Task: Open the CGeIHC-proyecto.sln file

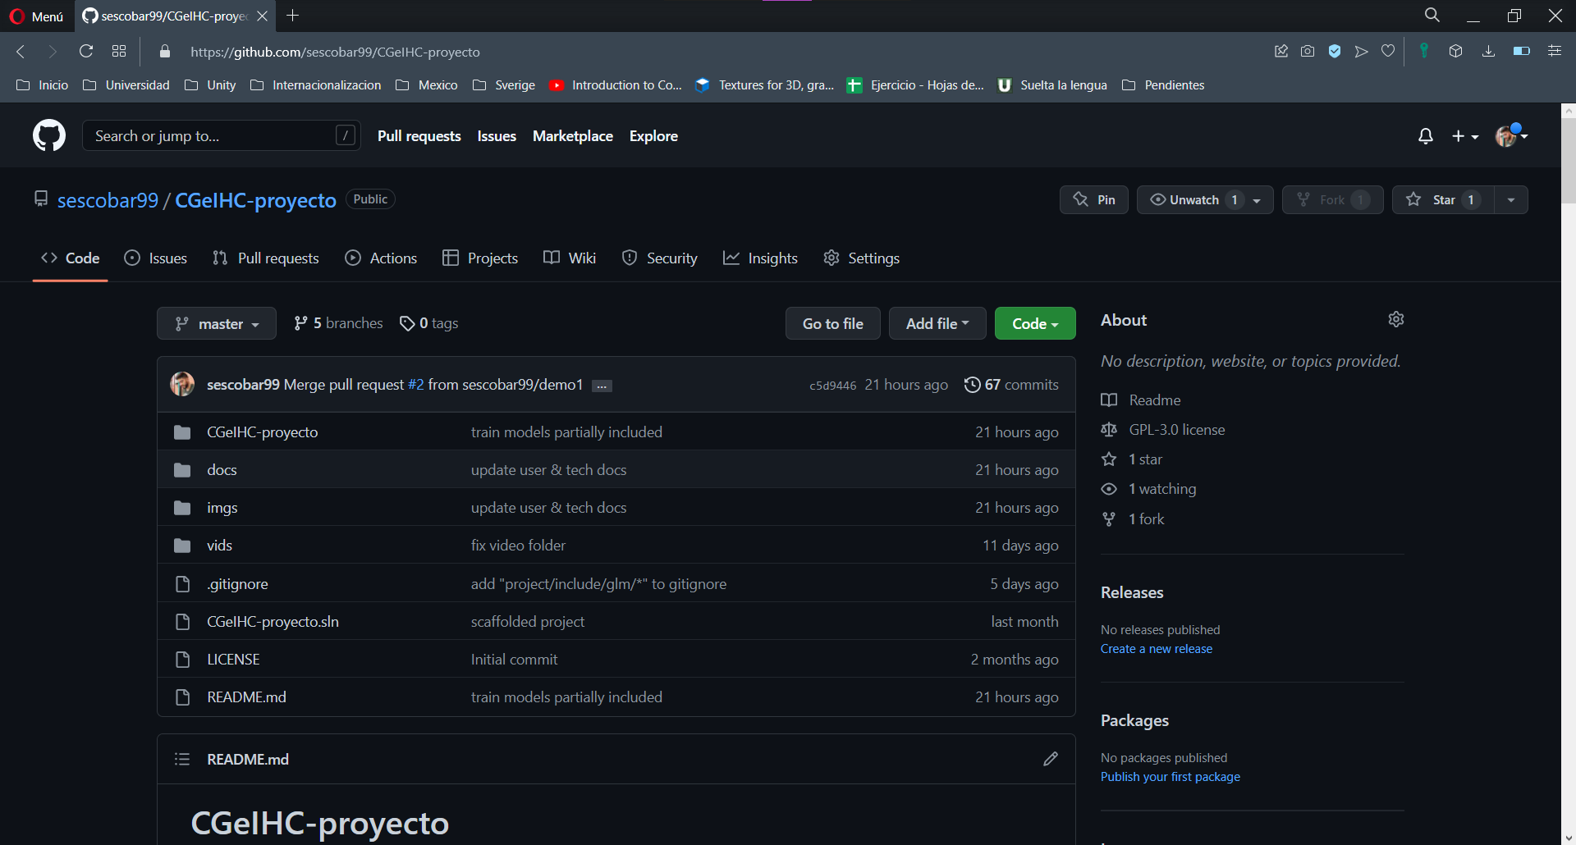Action: (273, 621)
